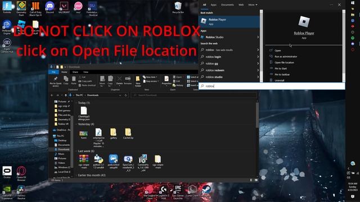Expand 'roblox - See web results' chevron
The image size is (360, 202).
pyautogui.click(x=258, y=50)
